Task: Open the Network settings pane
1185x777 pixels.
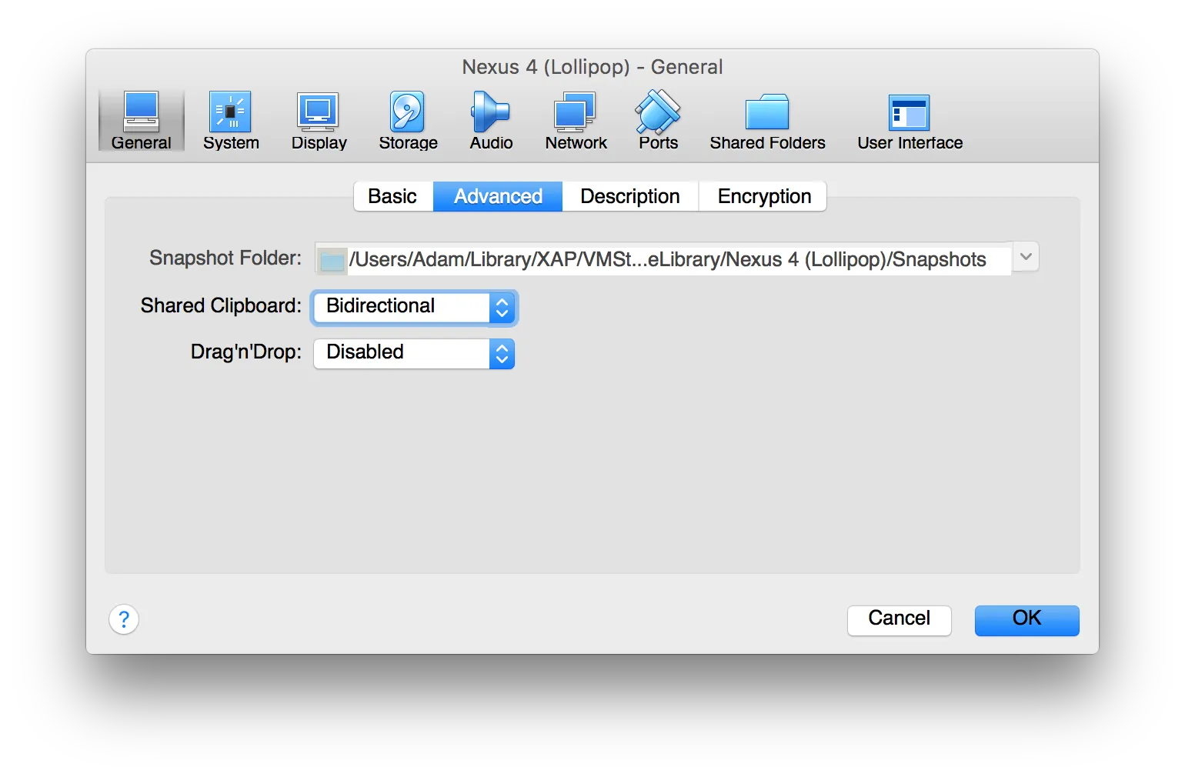Action: (x=576, y=121)
